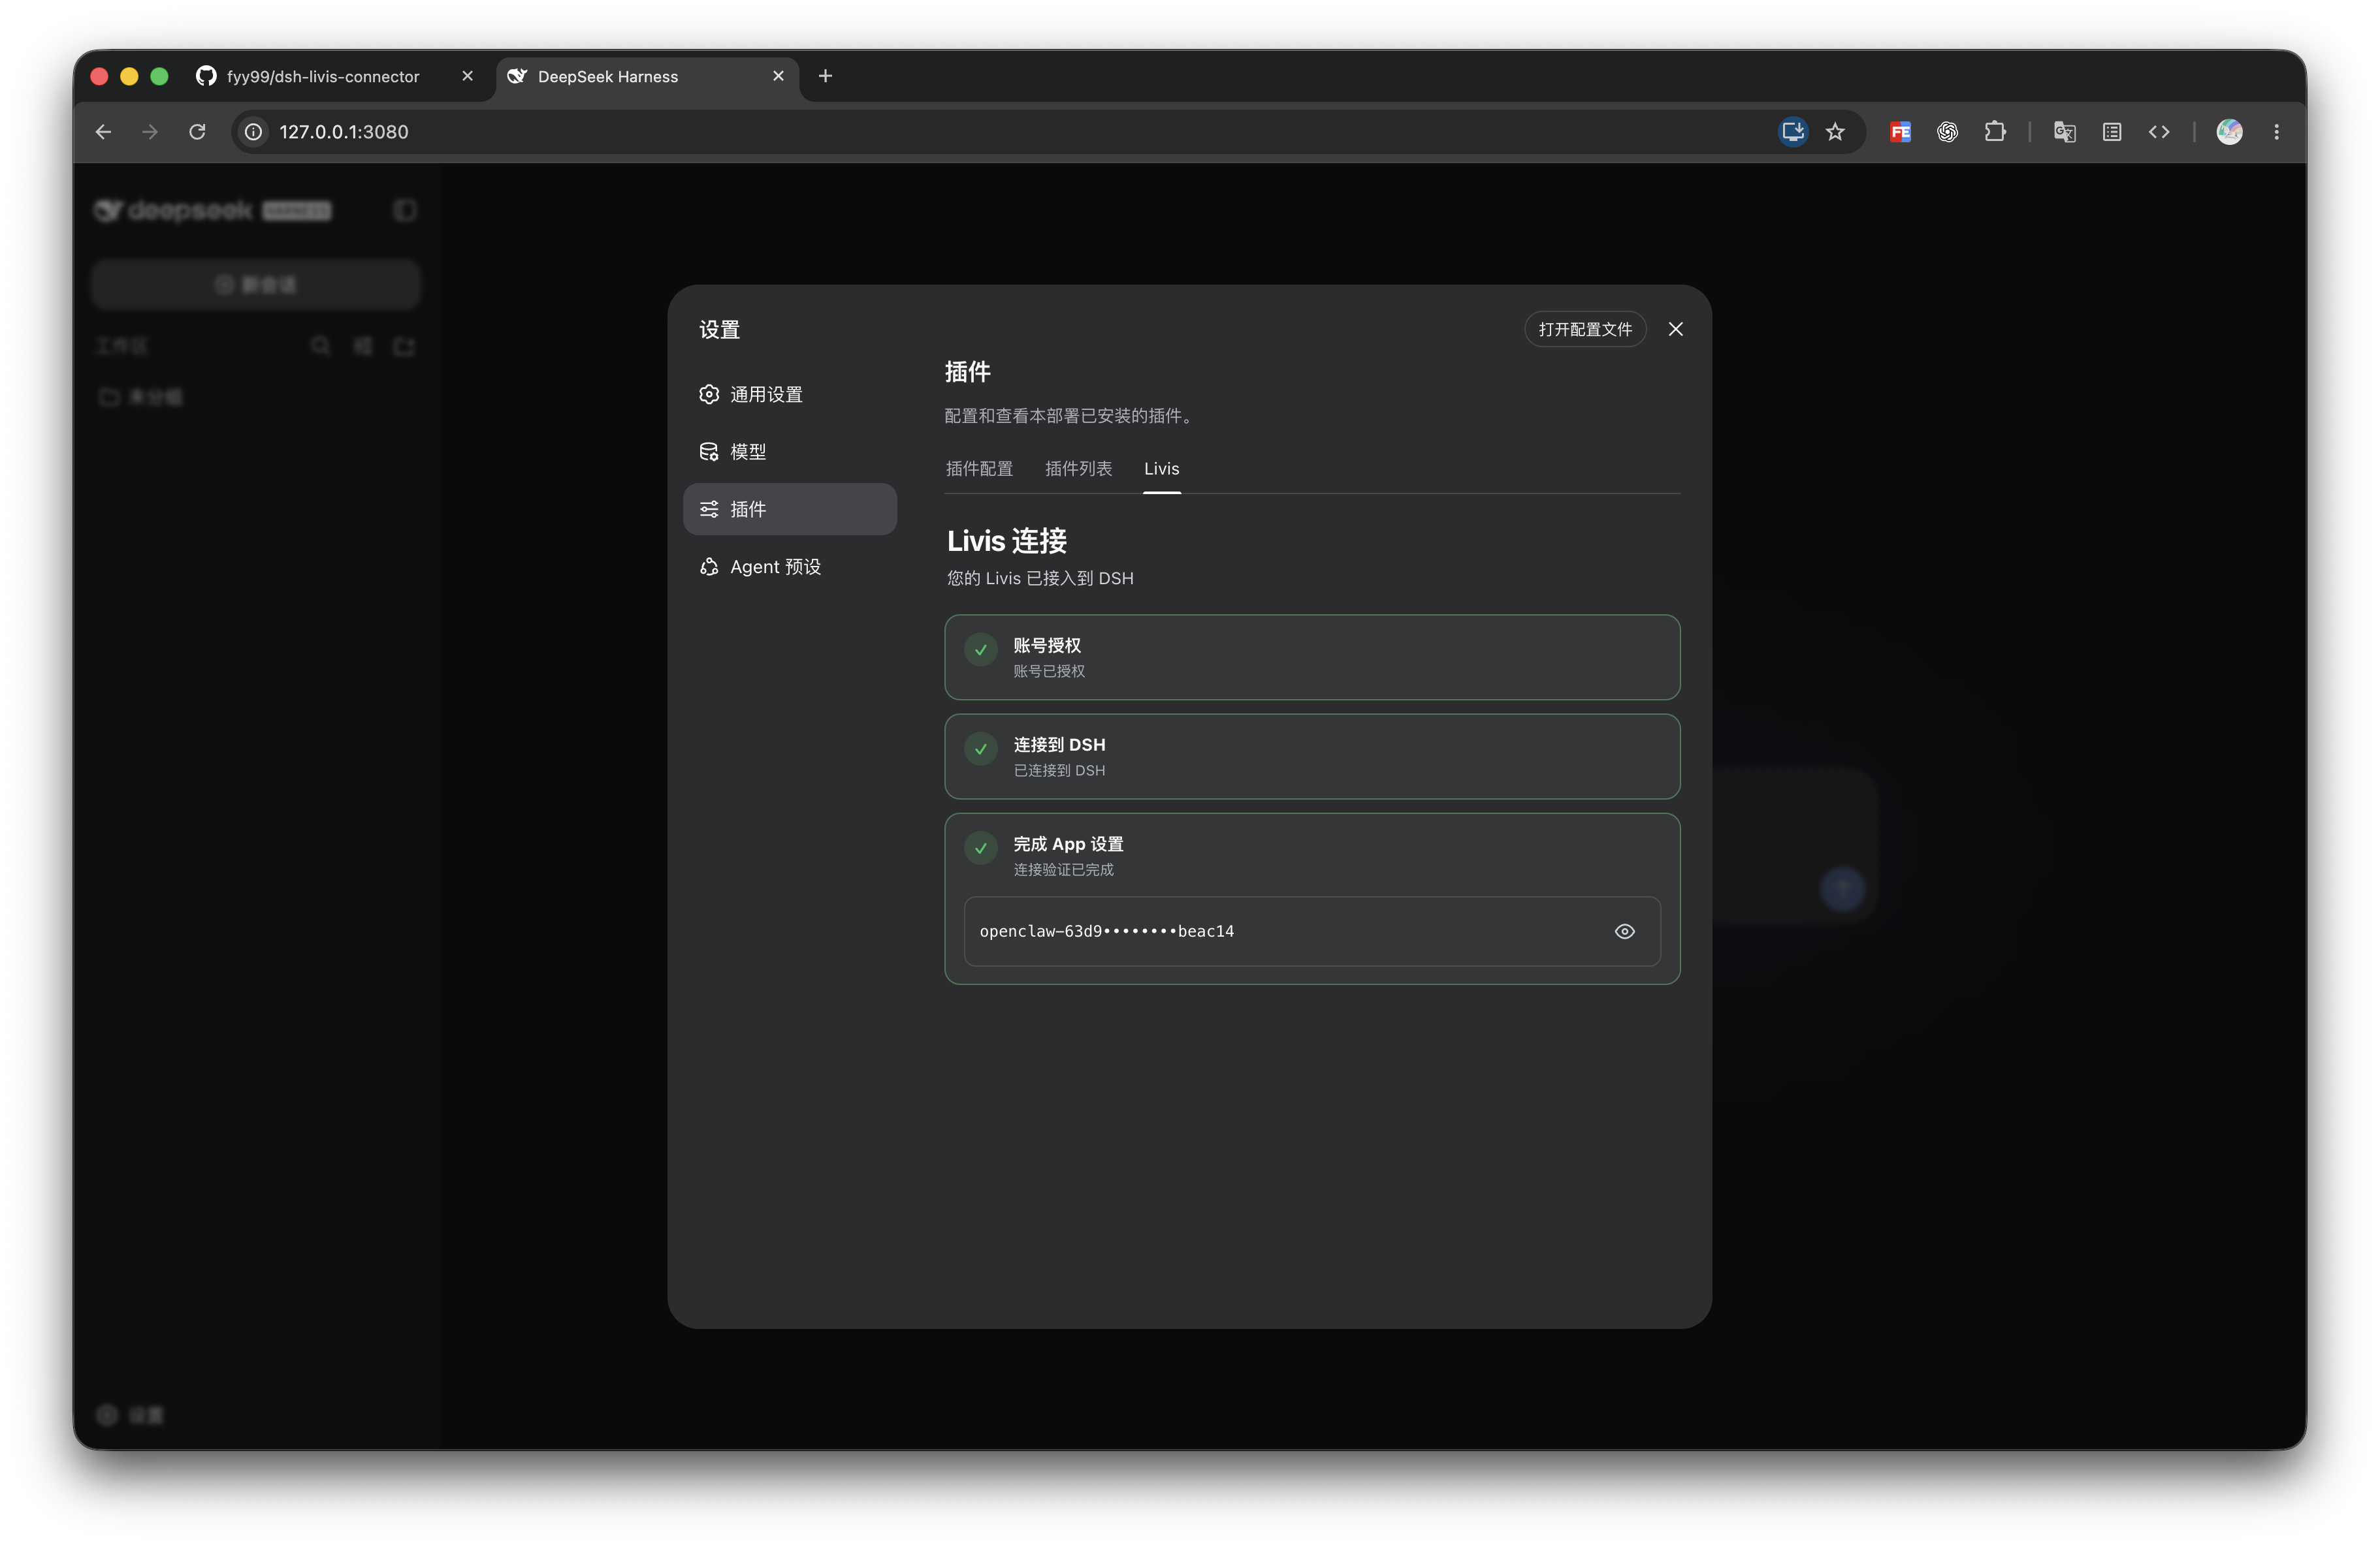Click the Livis 连接 heading text
The image size is (2380, 1547).
pos(1006,542)
